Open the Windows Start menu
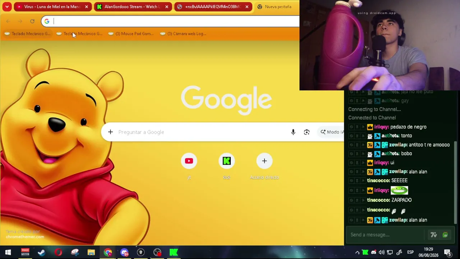Screen dimensions: 460x259 8,253
